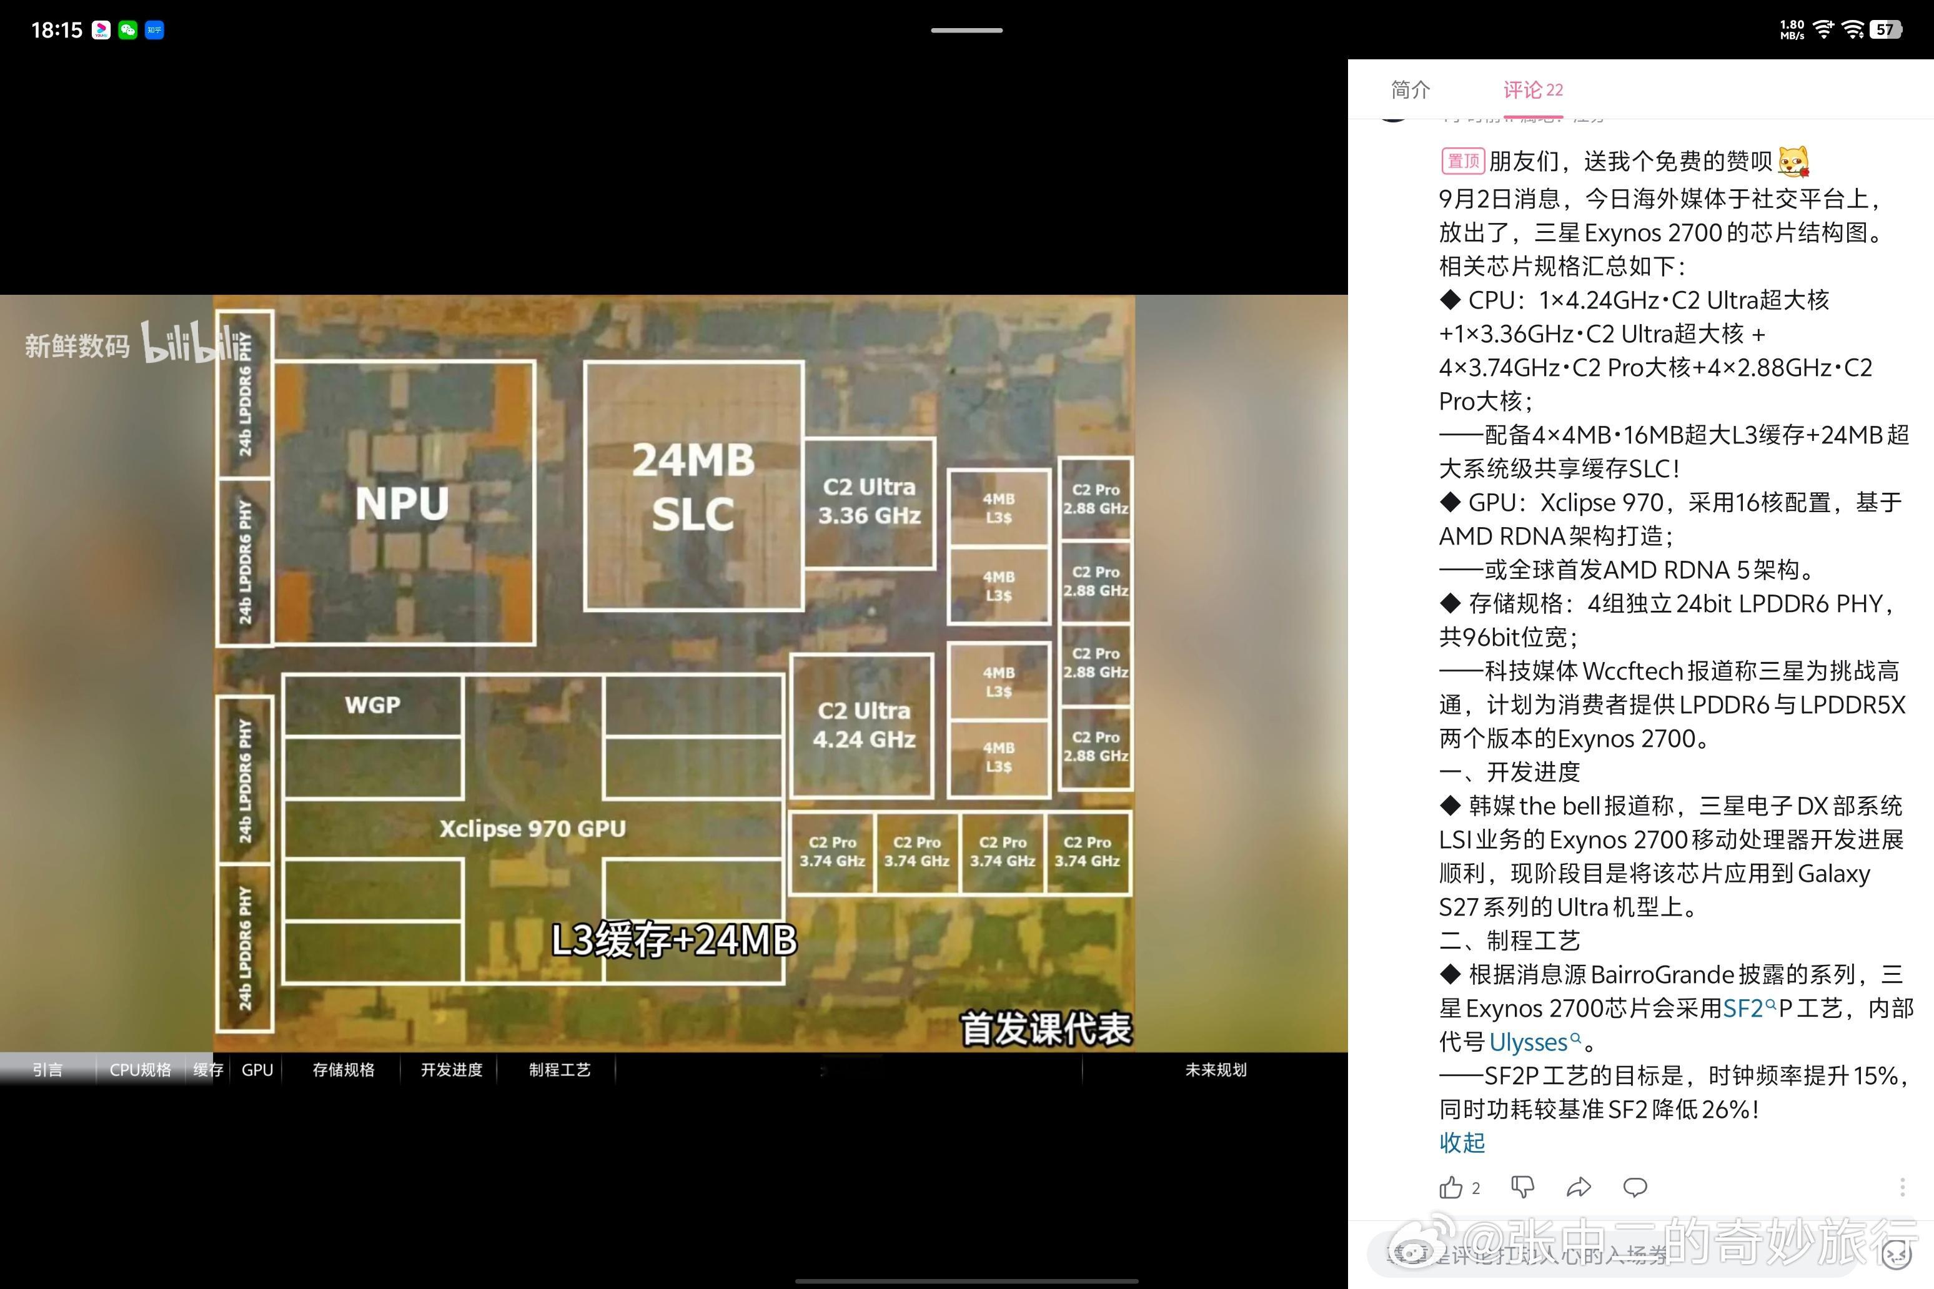Tap the '首发课代表' overlay text on video
The width and height of the screenshot is (1934, 1289).
[x=1046, y=1029]
